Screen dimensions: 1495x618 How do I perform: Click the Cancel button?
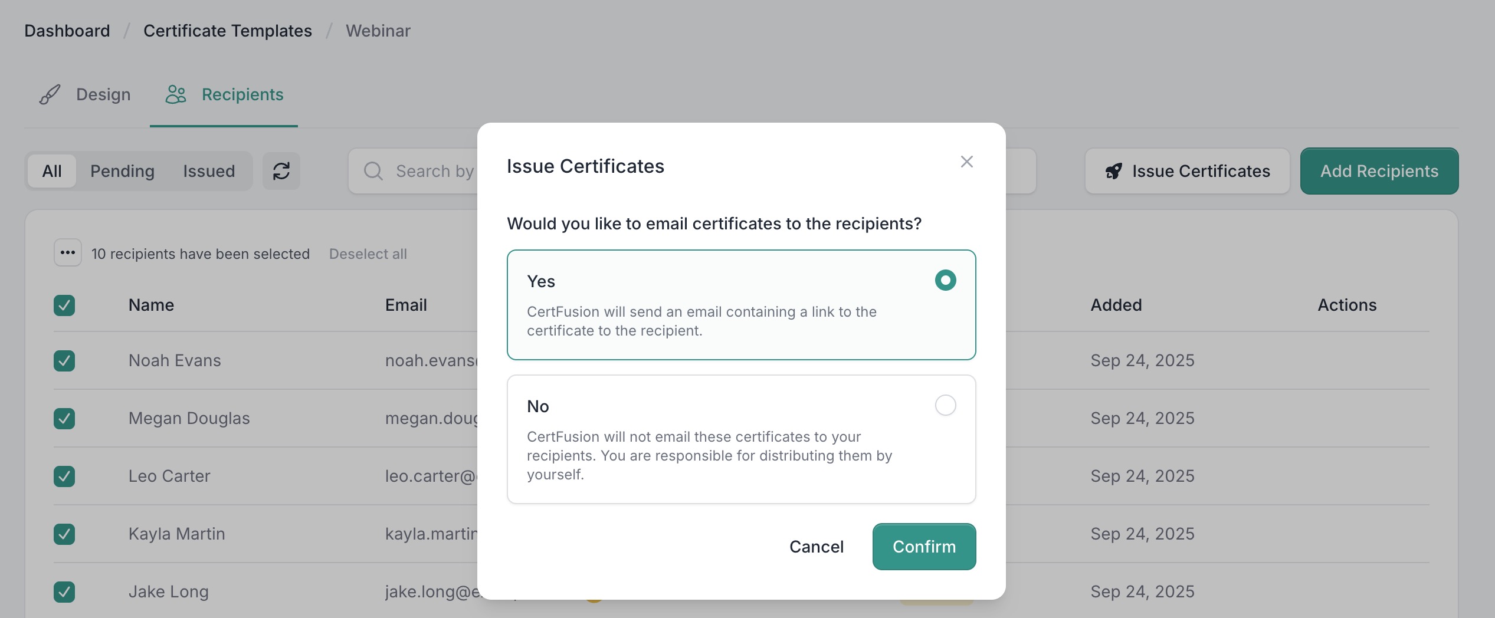click(x=817, y=546)
